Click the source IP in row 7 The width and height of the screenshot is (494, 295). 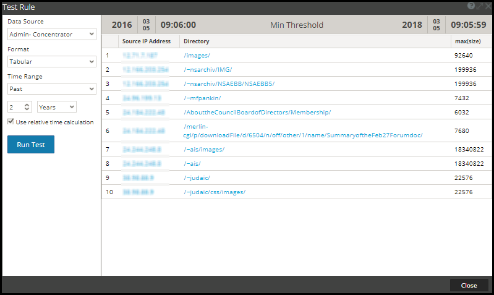click(x=142, y=150)
